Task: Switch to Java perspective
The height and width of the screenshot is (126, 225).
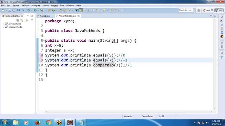Action: point(219,10)
